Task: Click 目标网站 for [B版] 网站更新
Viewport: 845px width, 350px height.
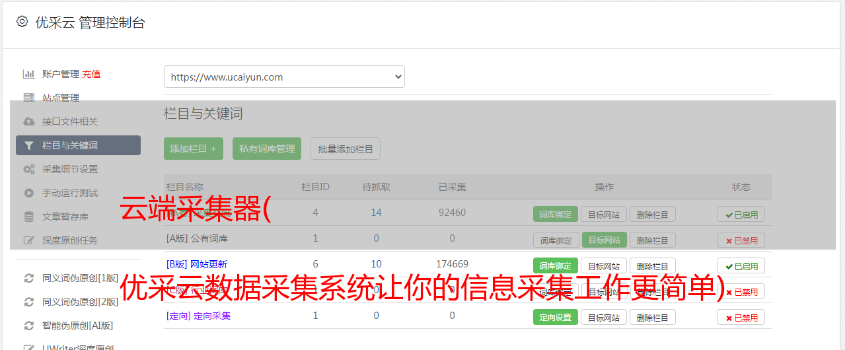Action: pyautogui.click(x=604, y=265)
